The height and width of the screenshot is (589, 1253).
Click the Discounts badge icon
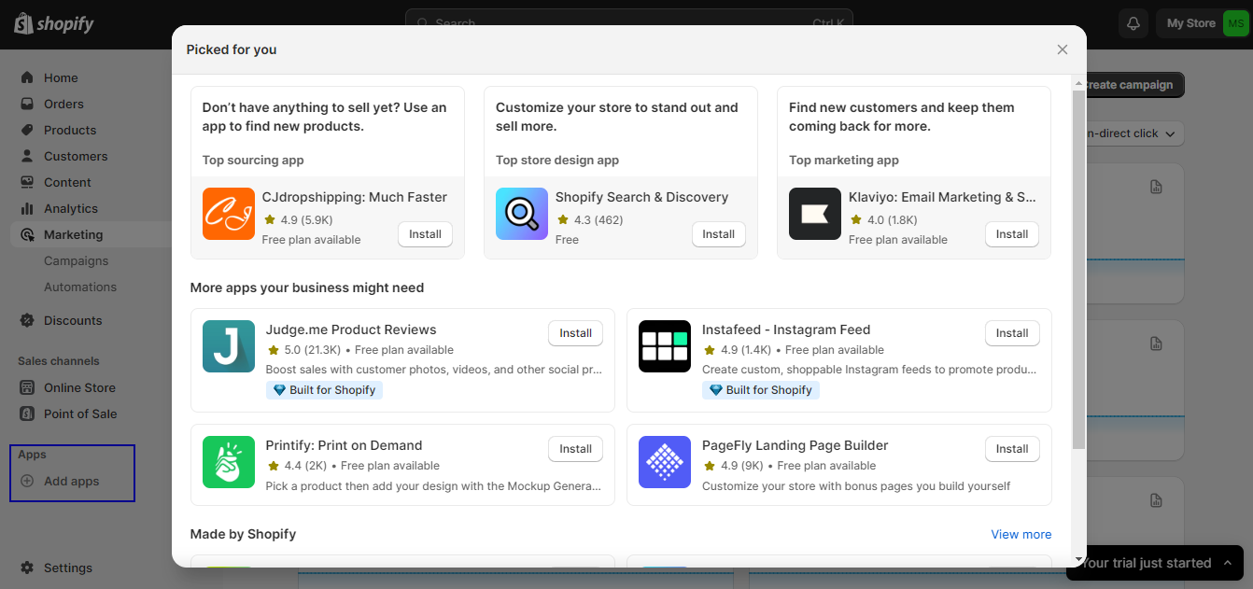[27, 320]
